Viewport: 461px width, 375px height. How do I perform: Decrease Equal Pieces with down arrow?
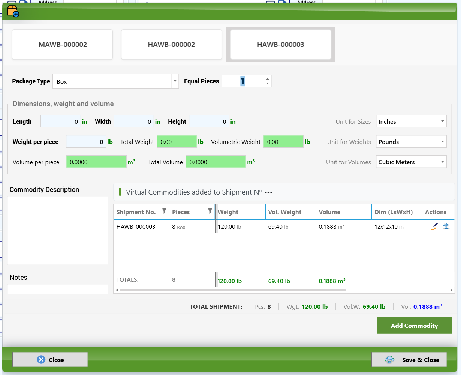coord(268,84)
